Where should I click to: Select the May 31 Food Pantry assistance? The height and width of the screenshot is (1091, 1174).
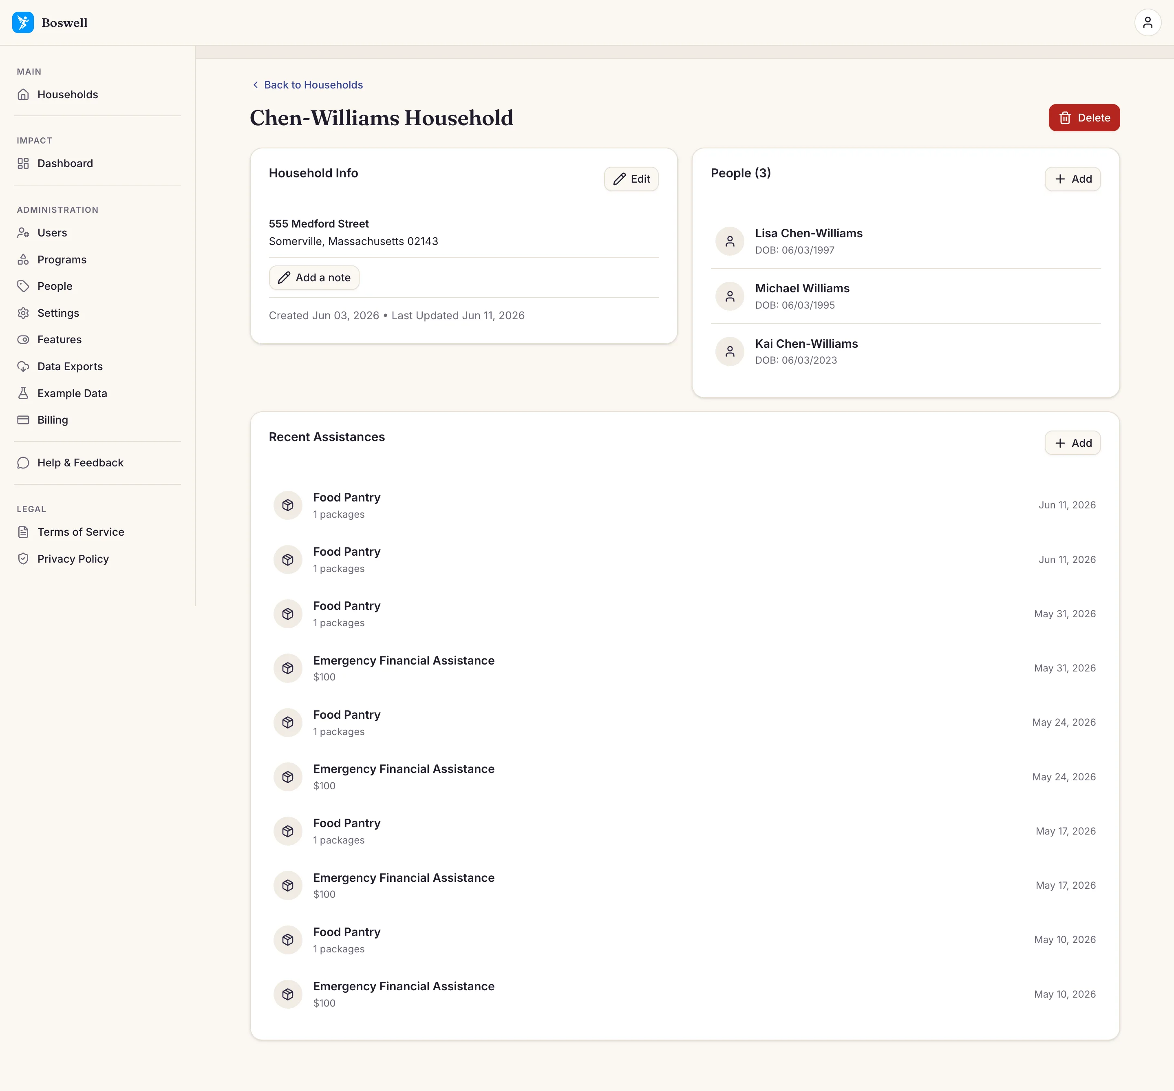tap(685, 614)
